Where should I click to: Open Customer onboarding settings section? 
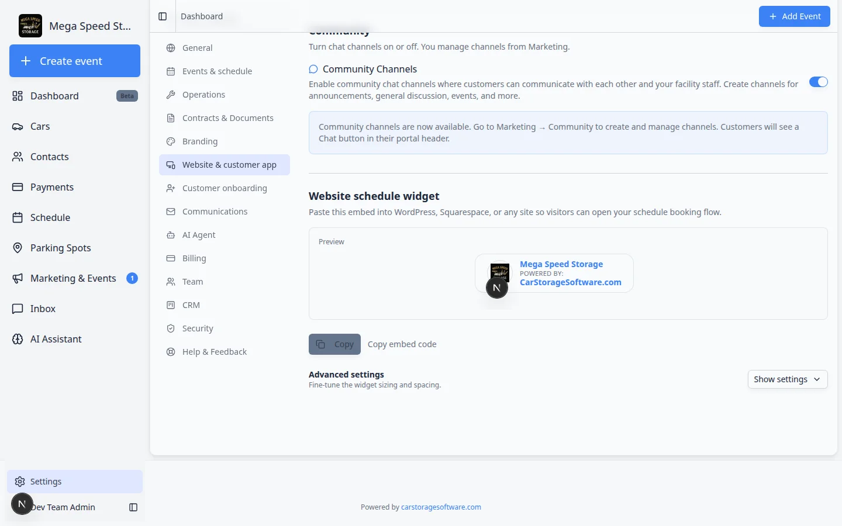pos(225,188)
